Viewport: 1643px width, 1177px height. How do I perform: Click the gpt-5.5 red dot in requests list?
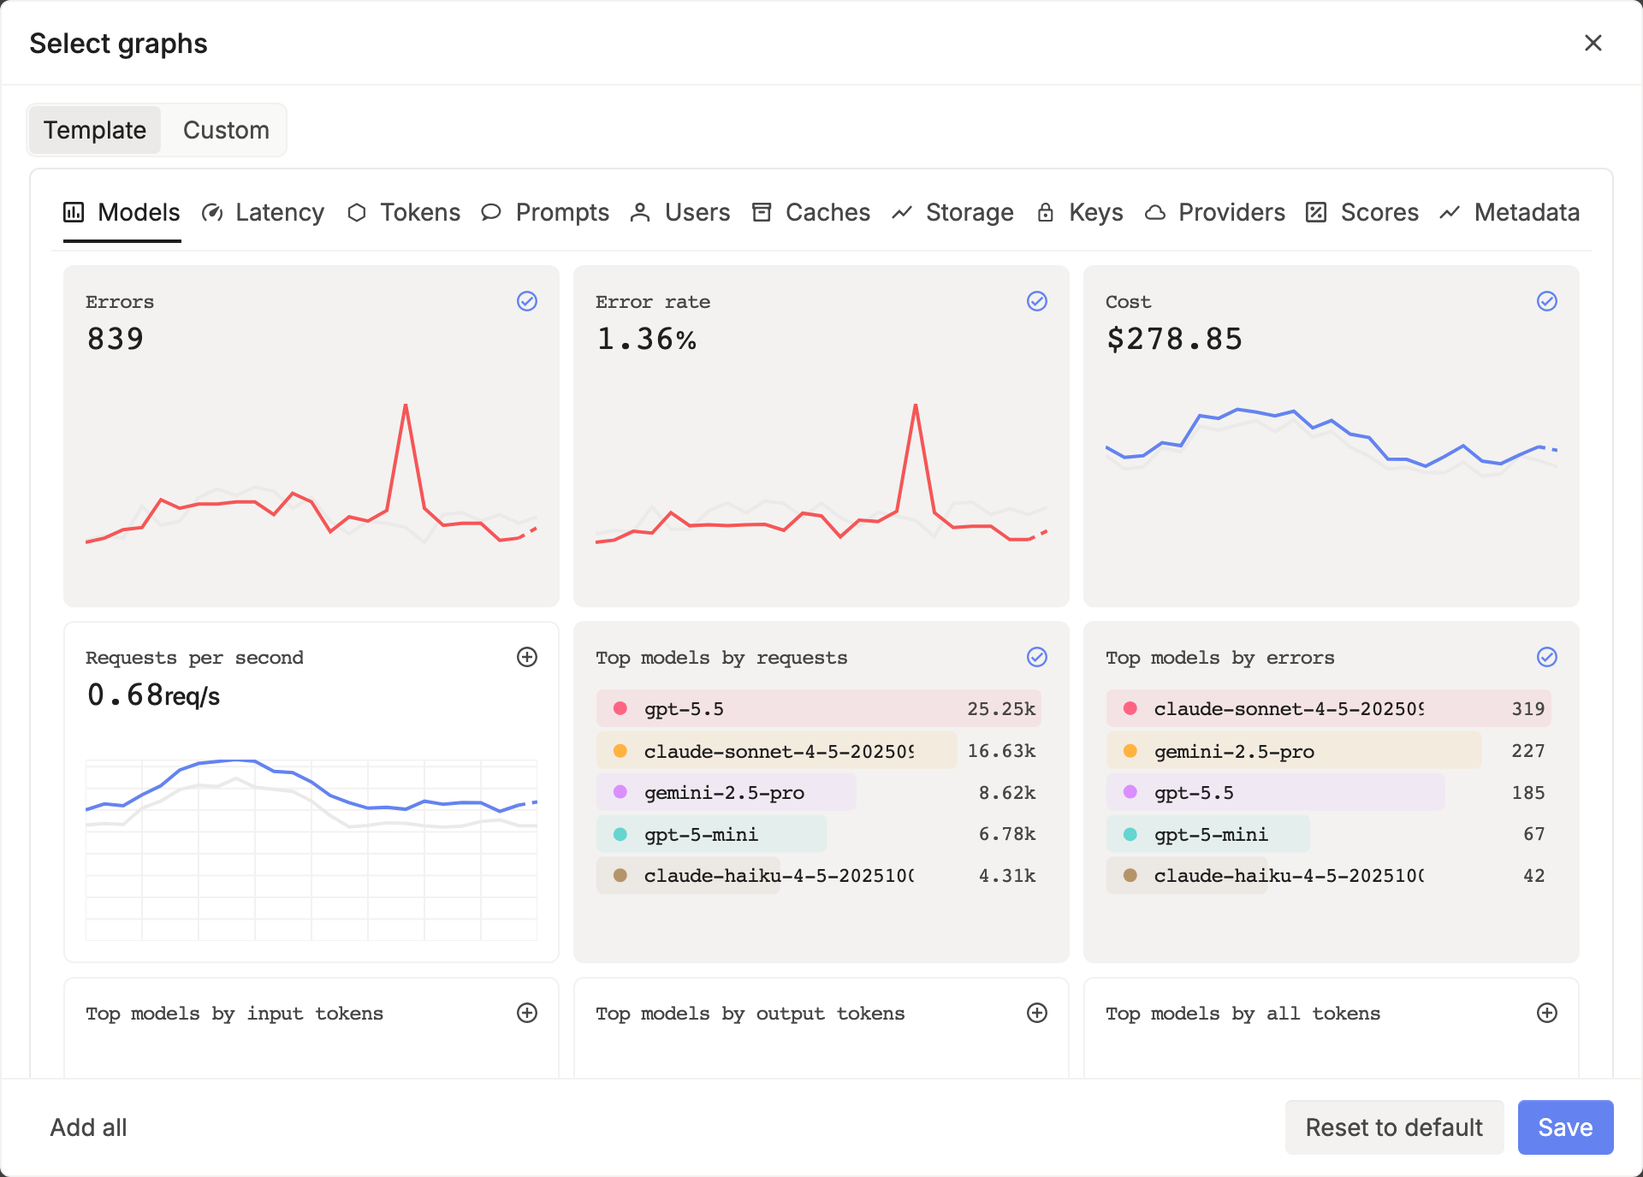pos(620,708)
